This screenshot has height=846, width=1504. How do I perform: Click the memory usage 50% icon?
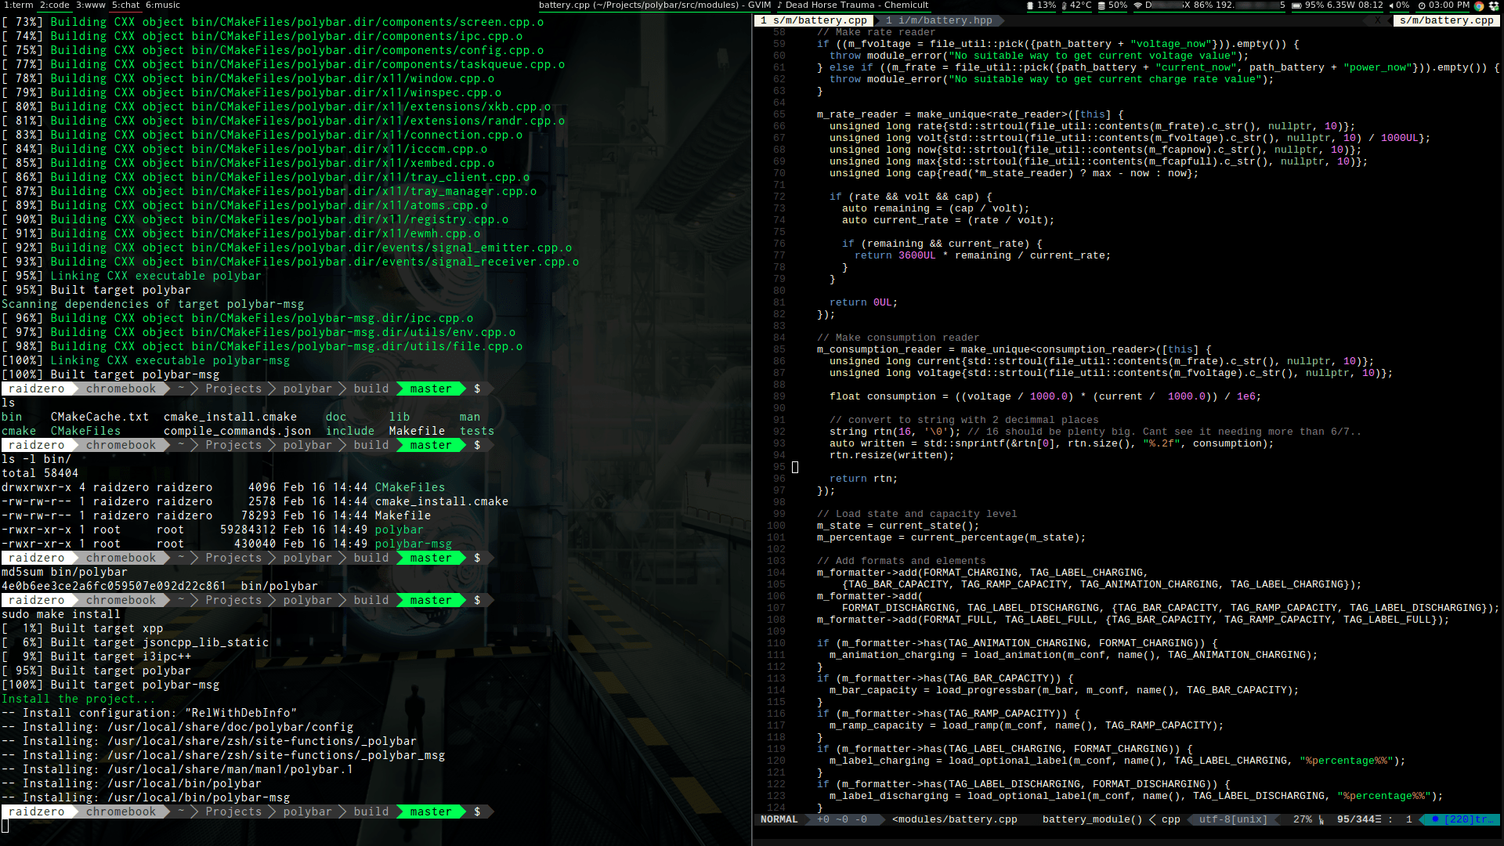point(1102,5)
